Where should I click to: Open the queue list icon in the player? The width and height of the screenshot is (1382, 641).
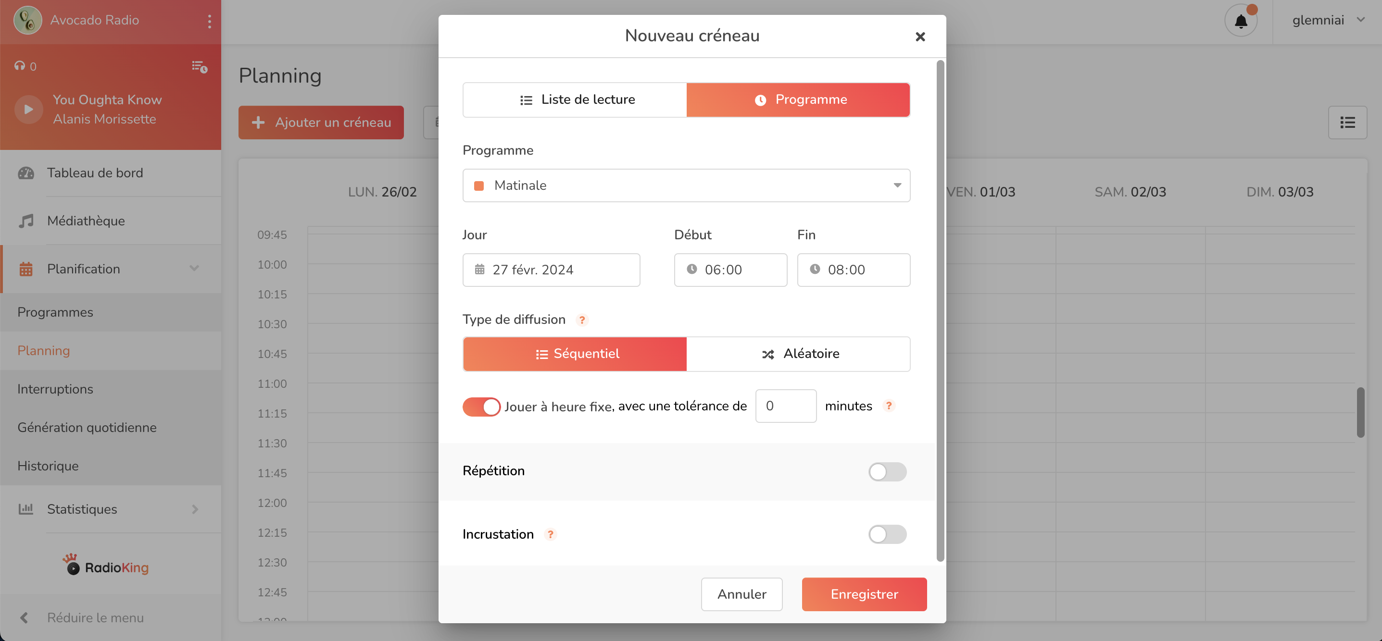[x=200, y=66]
